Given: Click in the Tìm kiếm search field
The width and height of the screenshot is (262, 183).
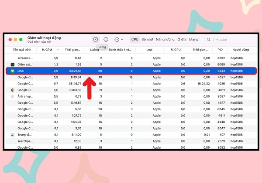Looking at the screenshot, I should [230, 40].
